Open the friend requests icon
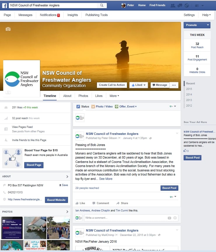Screen dimensions: 216x252 click(x=173, y=6)
